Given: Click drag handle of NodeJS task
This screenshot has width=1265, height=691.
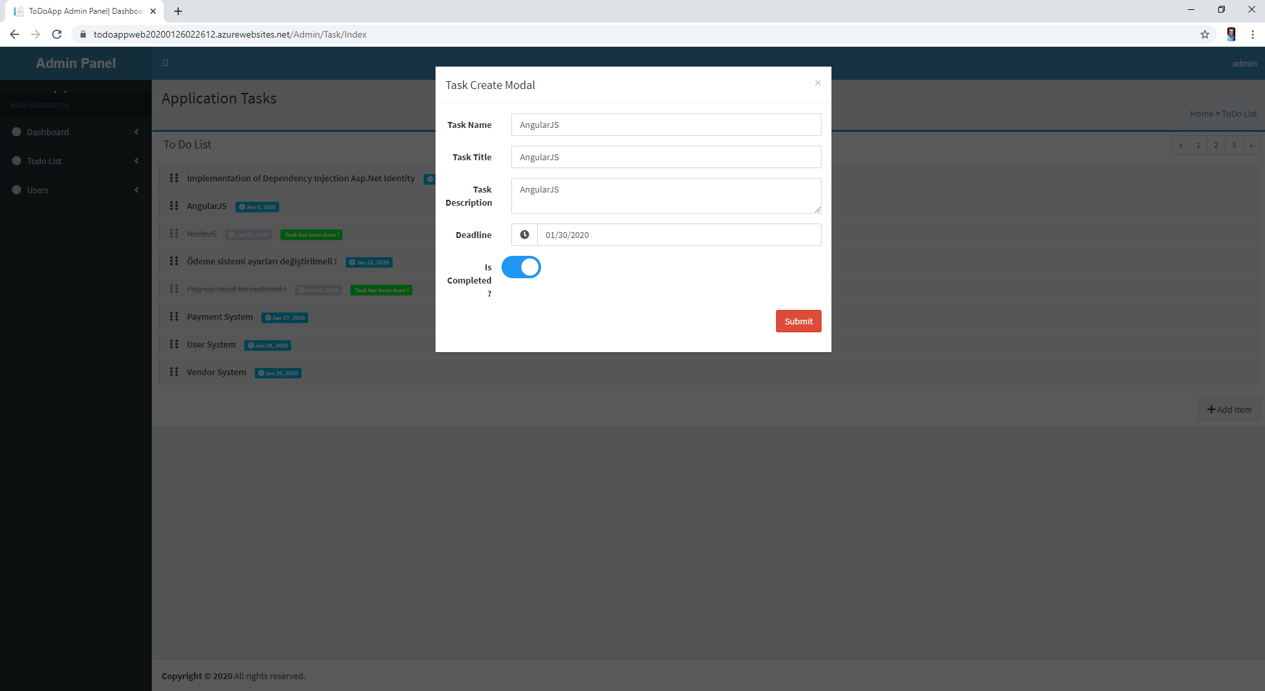Looking at the screenshot, I should point(174,233).
